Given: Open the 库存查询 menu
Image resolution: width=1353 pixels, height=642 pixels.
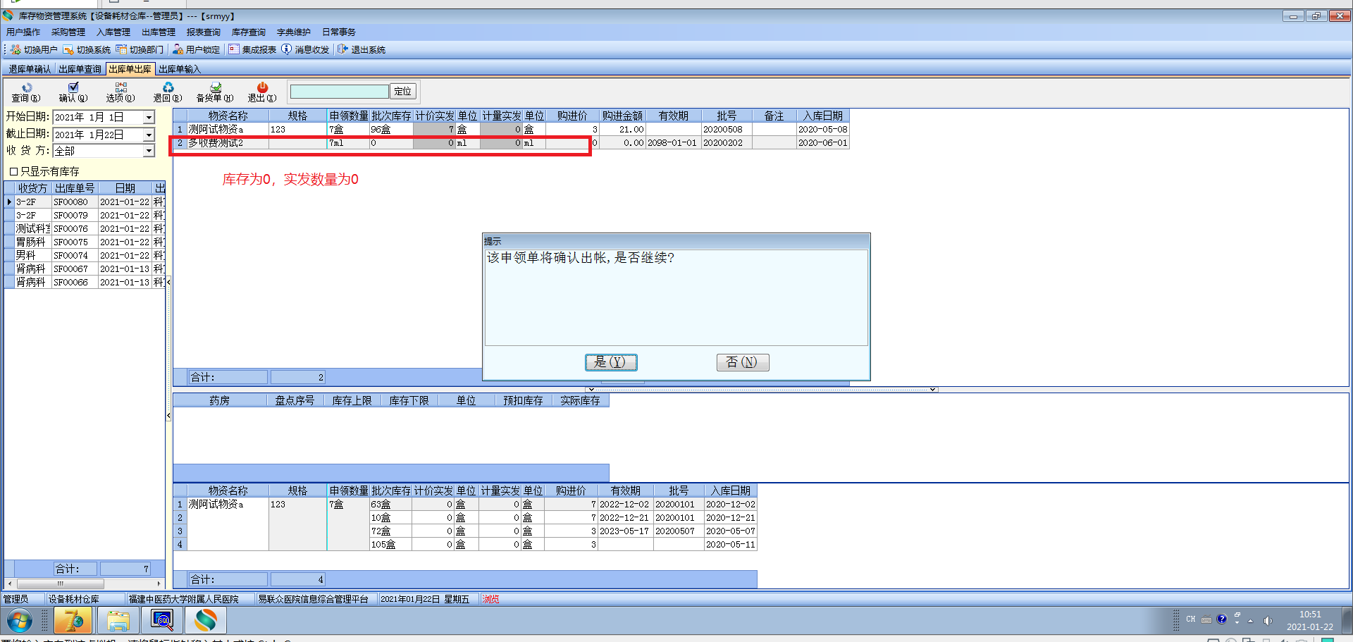Looking at the screenshot, I should tap(249, 32).
